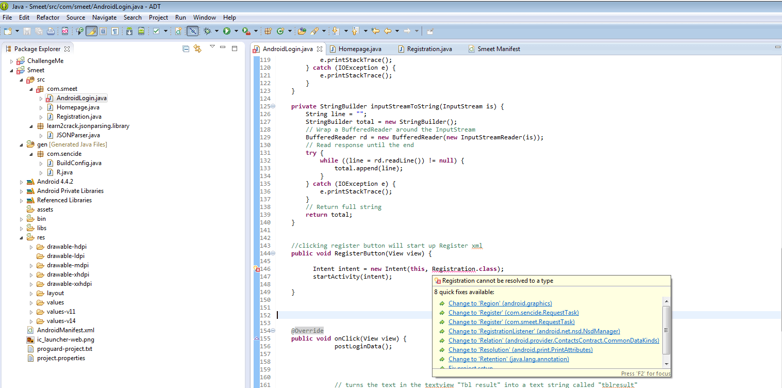The width and height of the screenshot is (782, 388).
Task: Switch to the Homepage.java editor tab
Action: 360,49
